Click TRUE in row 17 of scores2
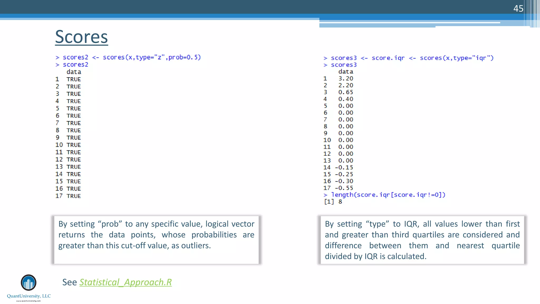This screenshot has height=304, width=540. (x=74, y=196)
